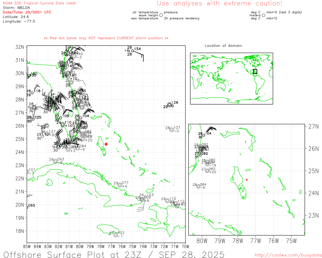Click the buoy circle labeled 28 107
The width and height of the screenshot is (322, 258).
pyautogui.click(x=172, y=130)
